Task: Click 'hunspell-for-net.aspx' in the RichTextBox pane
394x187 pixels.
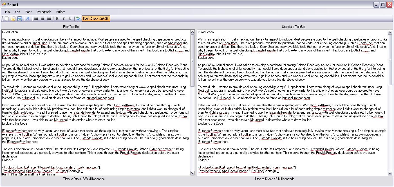Action: pyautogui.click(x=100, y=98)
